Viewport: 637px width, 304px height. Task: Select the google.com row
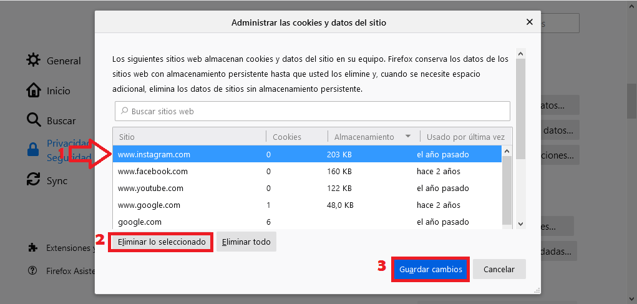[x=307, y=222]
